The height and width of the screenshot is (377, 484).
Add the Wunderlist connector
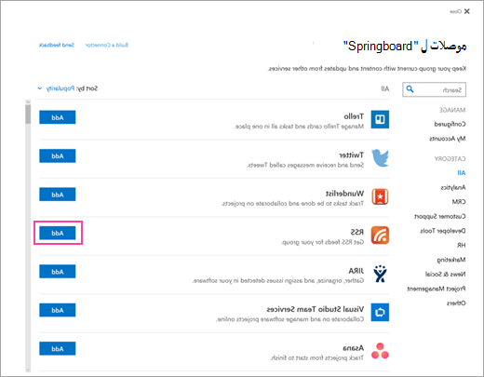(58, 195)
